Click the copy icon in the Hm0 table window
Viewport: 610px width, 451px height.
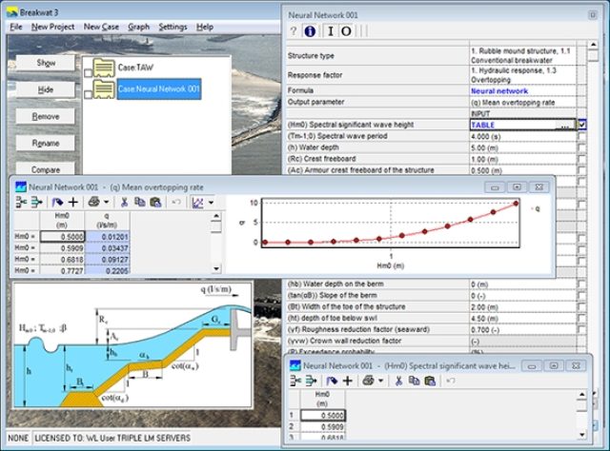click(414, 380)
